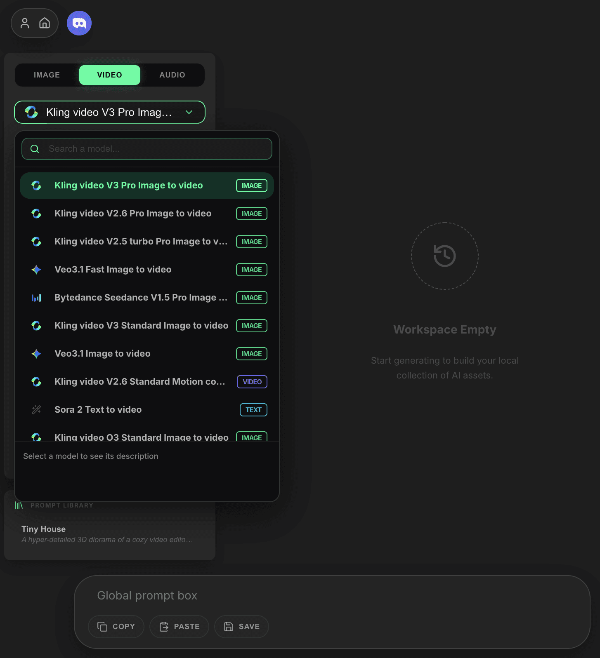Image resolution: width=600 pixels, height=658 pixels.
Task: Select Kling video V2.5 turbo Pro model
Action: click(147, 242)
